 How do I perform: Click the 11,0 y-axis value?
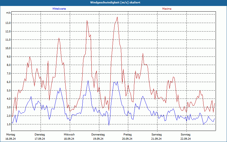pos(8,40)
